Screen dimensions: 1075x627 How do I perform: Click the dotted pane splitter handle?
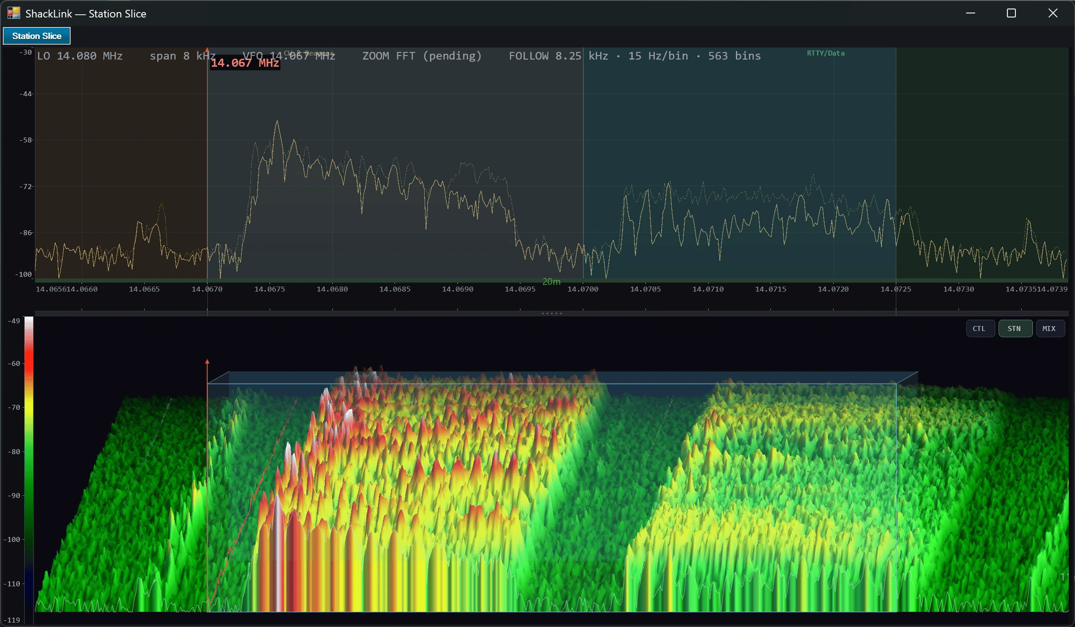click(x=552, y=313)
